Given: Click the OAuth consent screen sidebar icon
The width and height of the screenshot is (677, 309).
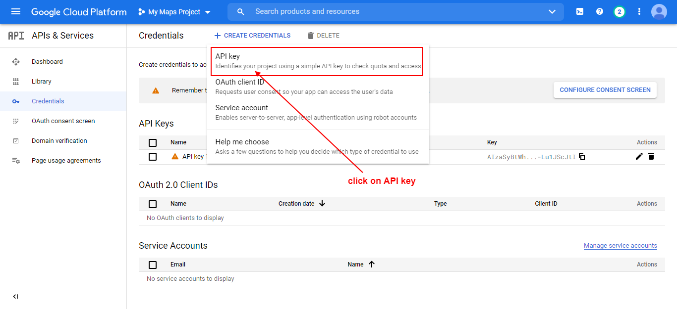Looking at the screenshot, I should tap(16, 121).
